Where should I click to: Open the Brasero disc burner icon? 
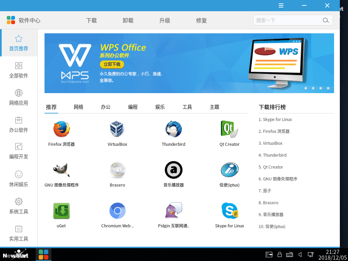coord(117,170)
